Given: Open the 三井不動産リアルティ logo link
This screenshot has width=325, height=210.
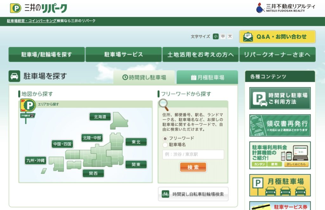Looking at the screenshot, I should pyautogui.click(x=286, y=8).
